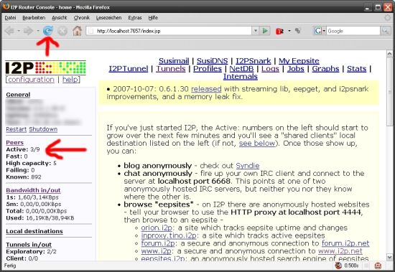Click the released link in news box
Image resolution: width=395 pixels, height=272 pixels.
point(206,89)
